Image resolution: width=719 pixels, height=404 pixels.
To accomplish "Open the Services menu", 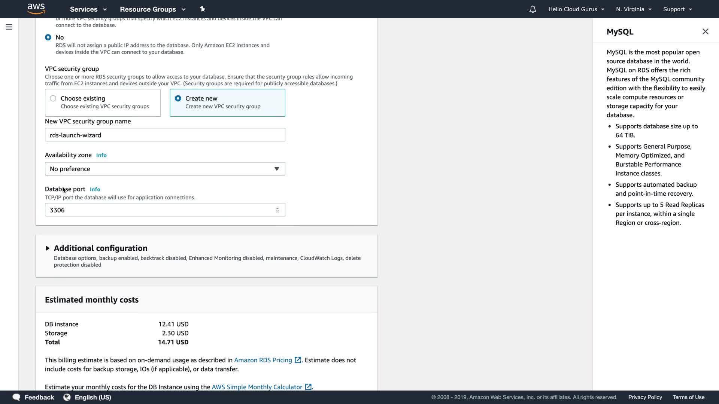I will pyautogui.click(x=88, y=9).
